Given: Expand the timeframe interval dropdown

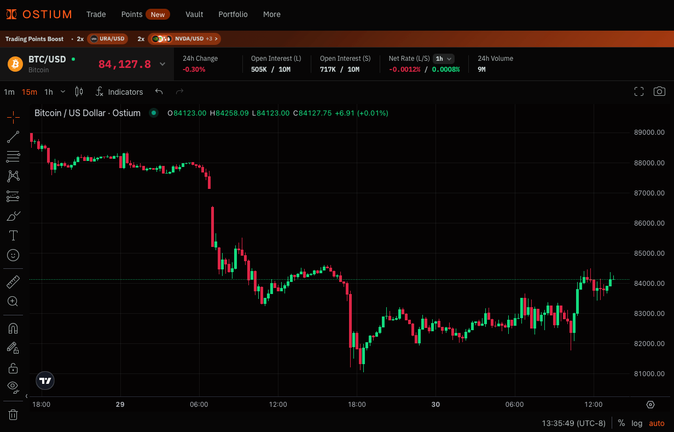Looking at the screenshot, I should tap(63, 91).
